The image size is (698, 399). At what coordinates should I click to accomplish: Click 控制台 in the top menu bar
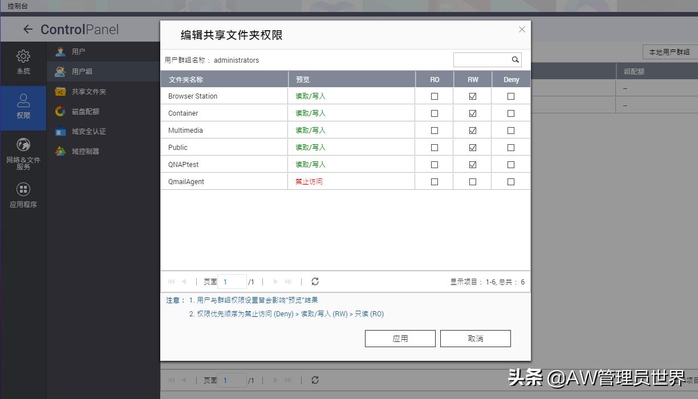tap(17, 6)
